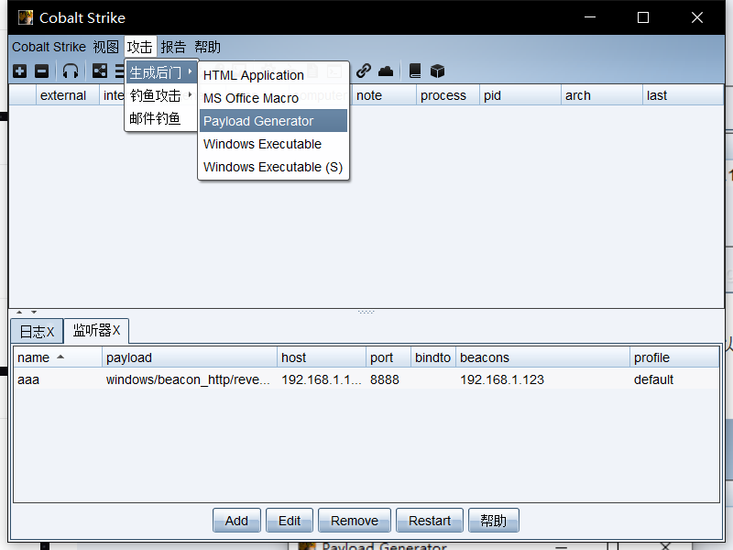Choose Windows Executable menu entry
Image resolution: width=733 pixels, height=550 pixels.
273,144
